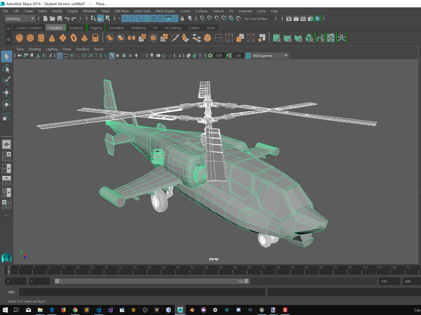Click the polygon cone shelf icon

(52, 38)
